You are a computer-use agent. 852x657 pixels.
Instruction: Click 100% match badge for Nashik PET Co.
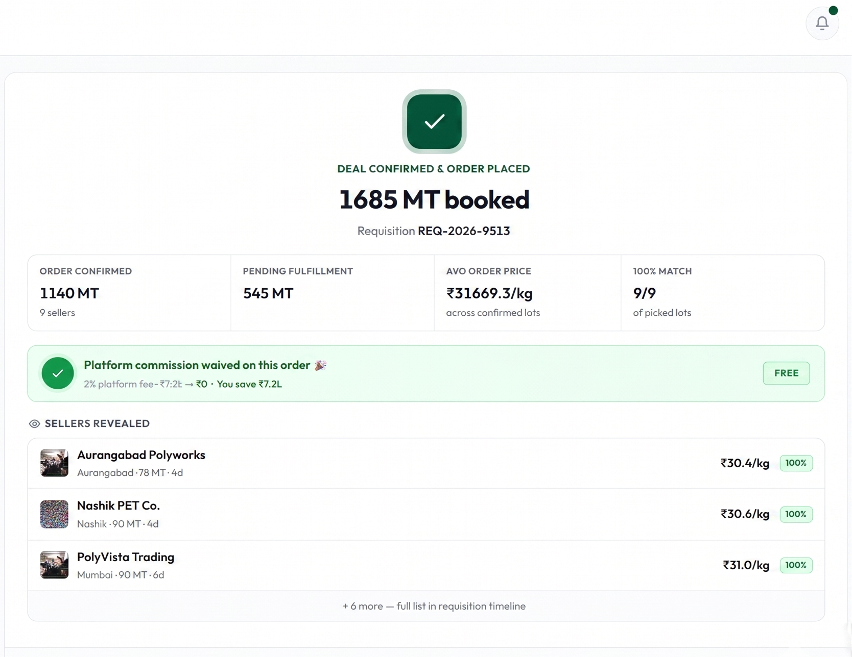point(796,514)
